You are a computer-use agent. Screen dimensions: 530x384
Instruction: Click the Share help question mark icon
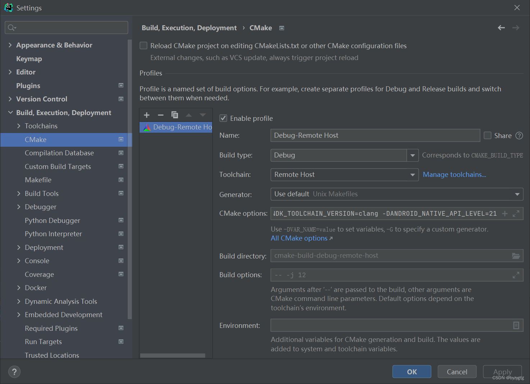point(519,136)
